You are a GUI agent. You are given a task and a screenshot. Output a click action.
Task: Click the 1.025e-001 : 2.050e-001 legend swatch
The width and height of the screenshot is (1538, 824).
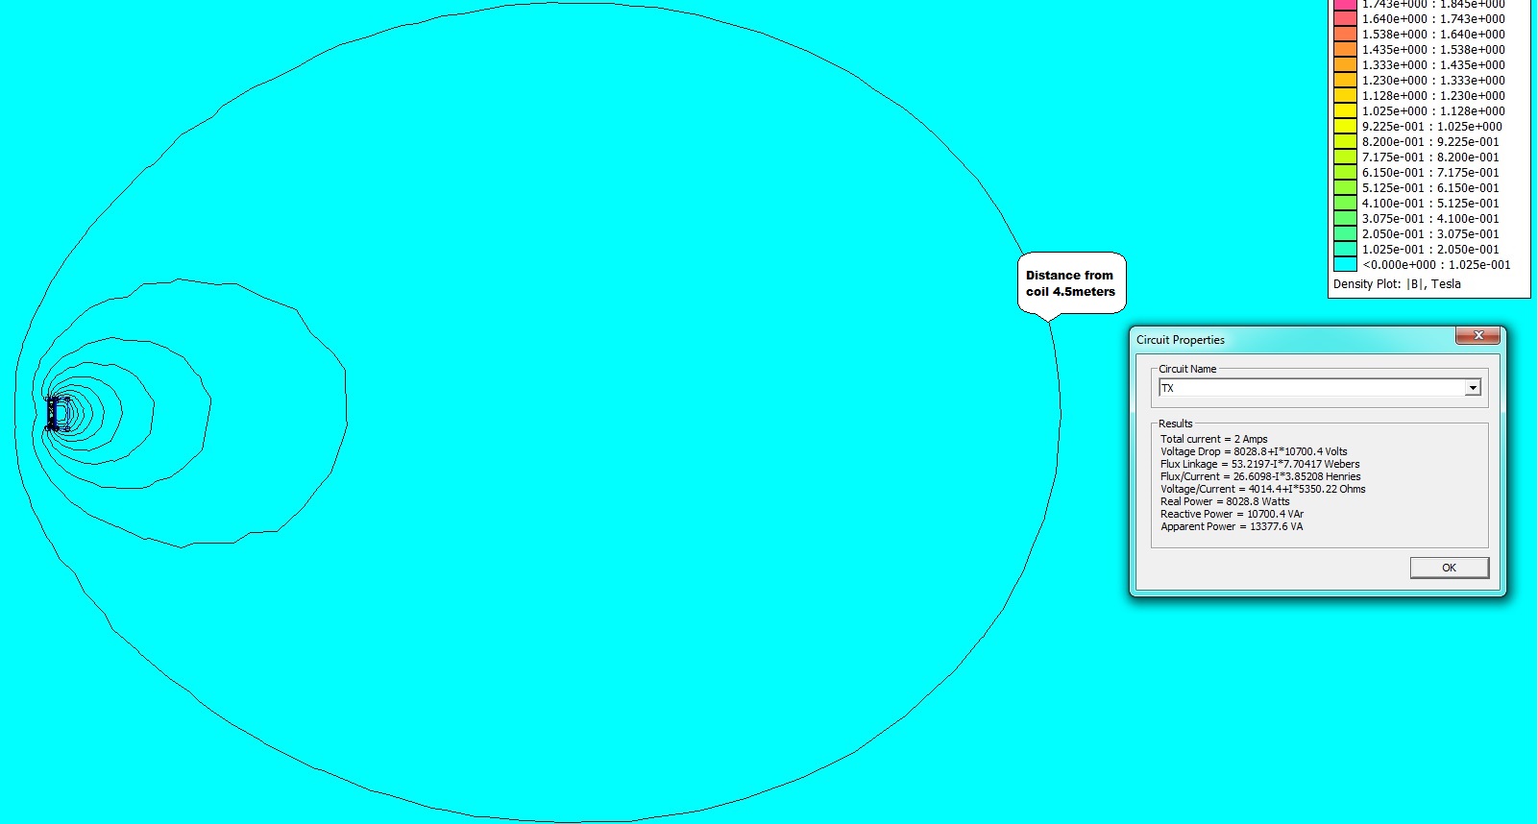click(x=1345, y=249)
